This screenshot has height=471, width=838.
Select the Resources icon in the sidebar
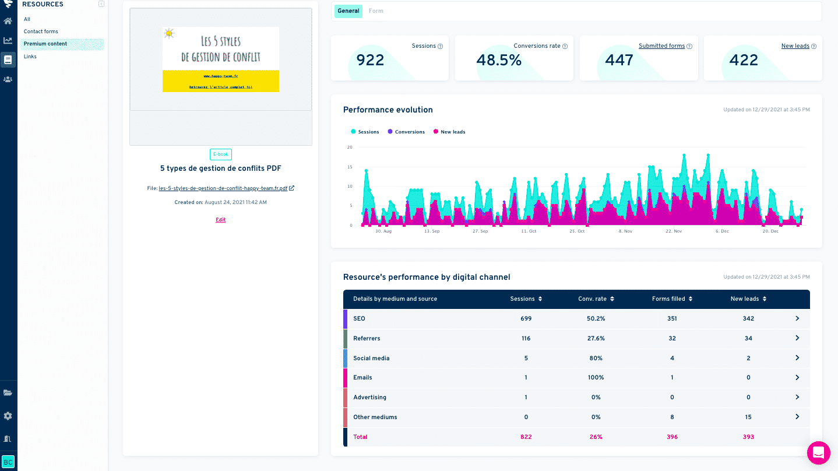8,59
